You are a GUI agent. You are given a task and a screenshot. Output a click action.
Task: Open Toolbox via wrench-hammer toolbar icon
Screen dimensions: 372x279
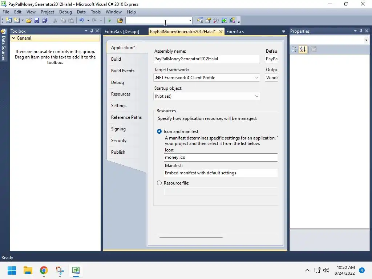tap(216, 20)
